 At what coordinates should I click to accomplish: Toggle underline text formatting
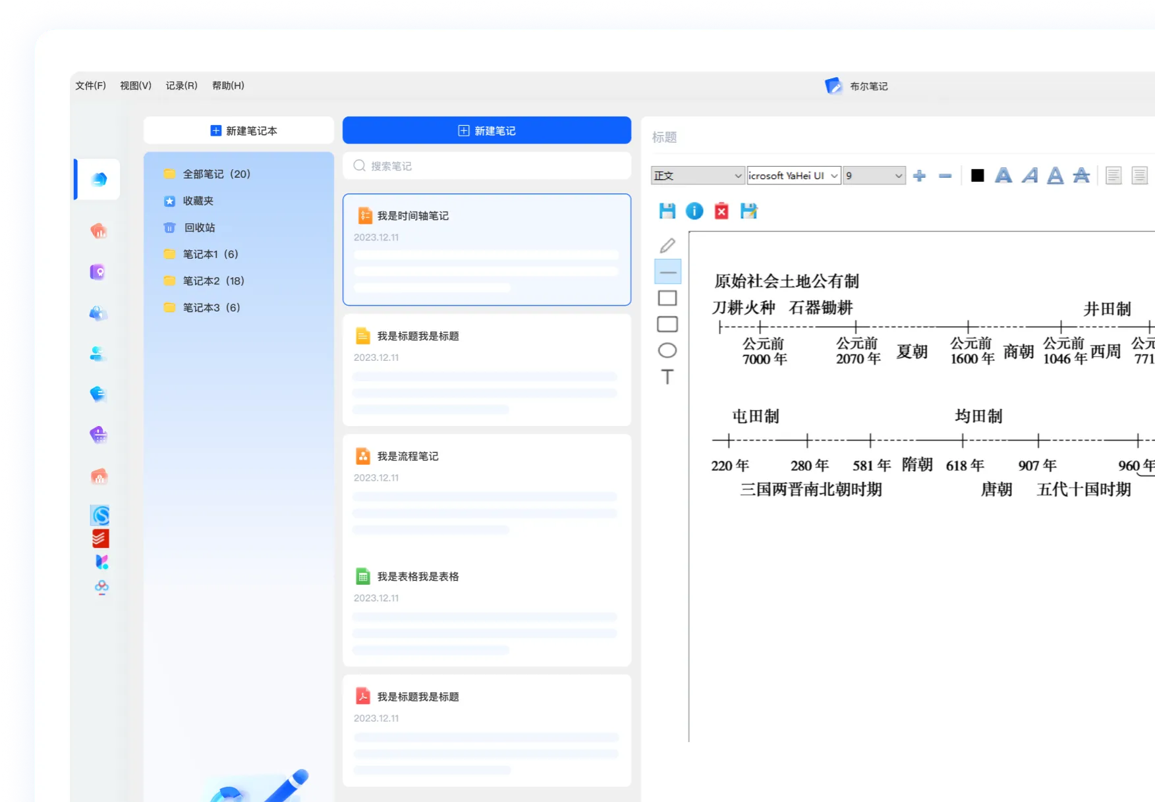coord(1054,175)
